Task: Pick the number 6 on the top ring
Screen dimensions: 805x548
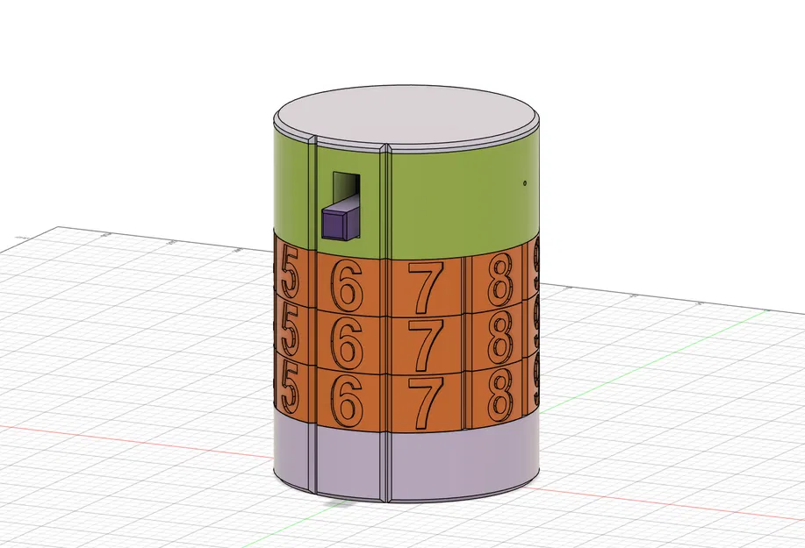Action: tap(347, 287)
